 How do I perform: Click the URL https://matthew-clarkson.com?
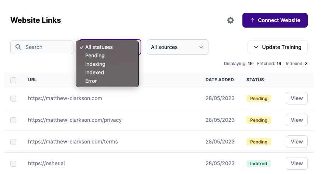pos(65,98)
